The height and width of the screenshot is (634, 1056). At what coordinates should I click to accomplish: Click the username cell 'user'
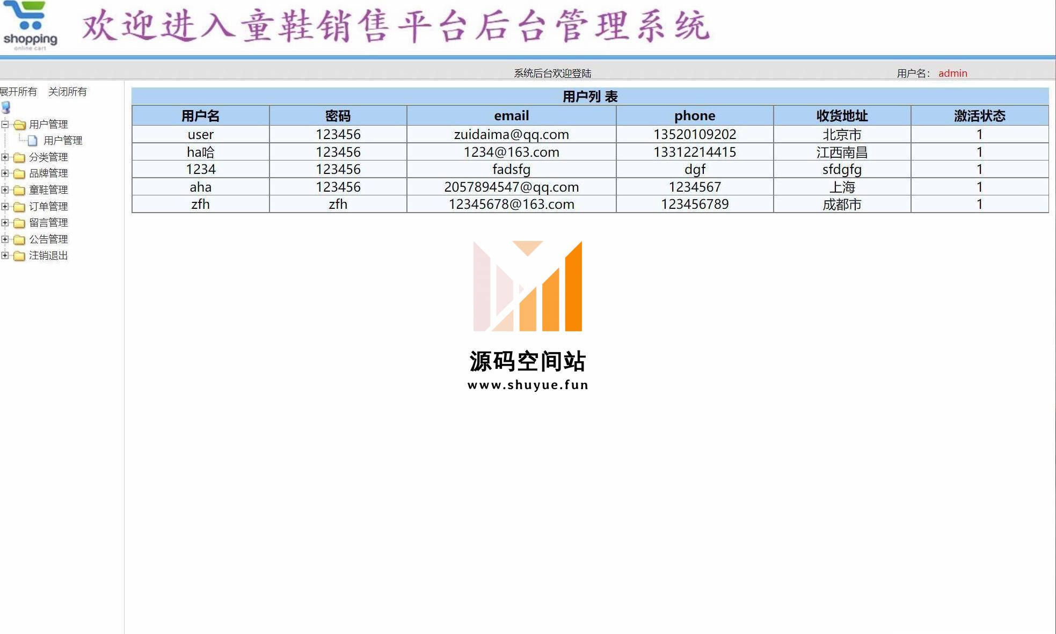[x=200, y=134]
